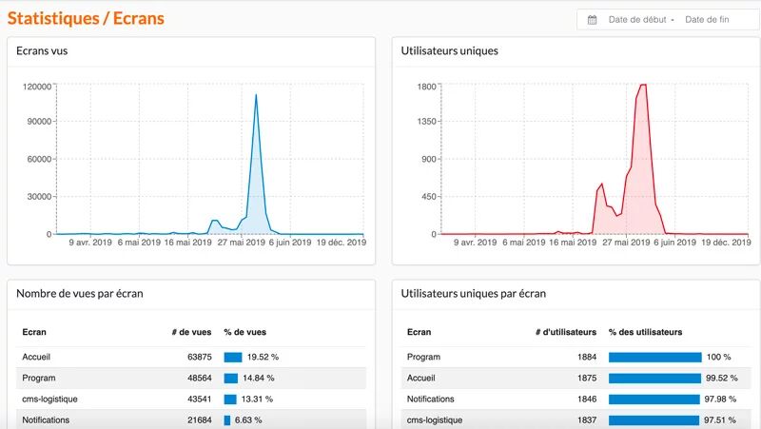
Task: Click the peak of the Utilisateurs uniques chart
Action: coord(643,86)
